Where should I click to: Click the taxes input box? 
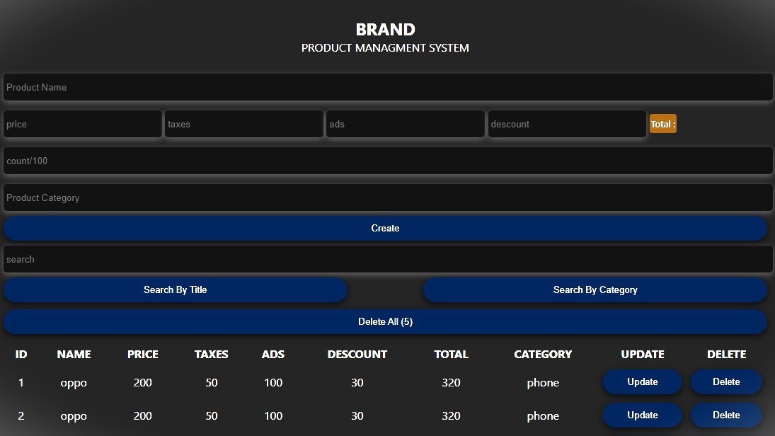click(244, 124)
